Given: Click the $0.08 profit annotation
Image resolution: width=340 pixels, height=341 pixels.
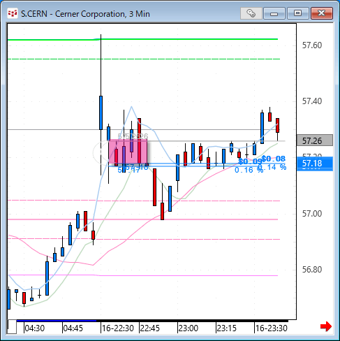Looking at the screenshot, I should tap(274, 159).
